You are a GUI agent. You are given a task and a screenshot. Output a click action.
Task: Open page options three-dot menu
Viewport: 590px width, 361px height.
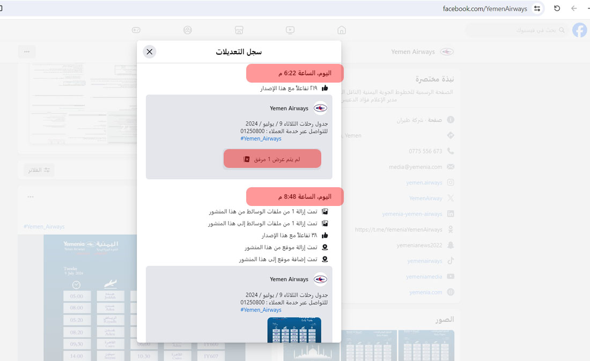click(x=27, y=51)
